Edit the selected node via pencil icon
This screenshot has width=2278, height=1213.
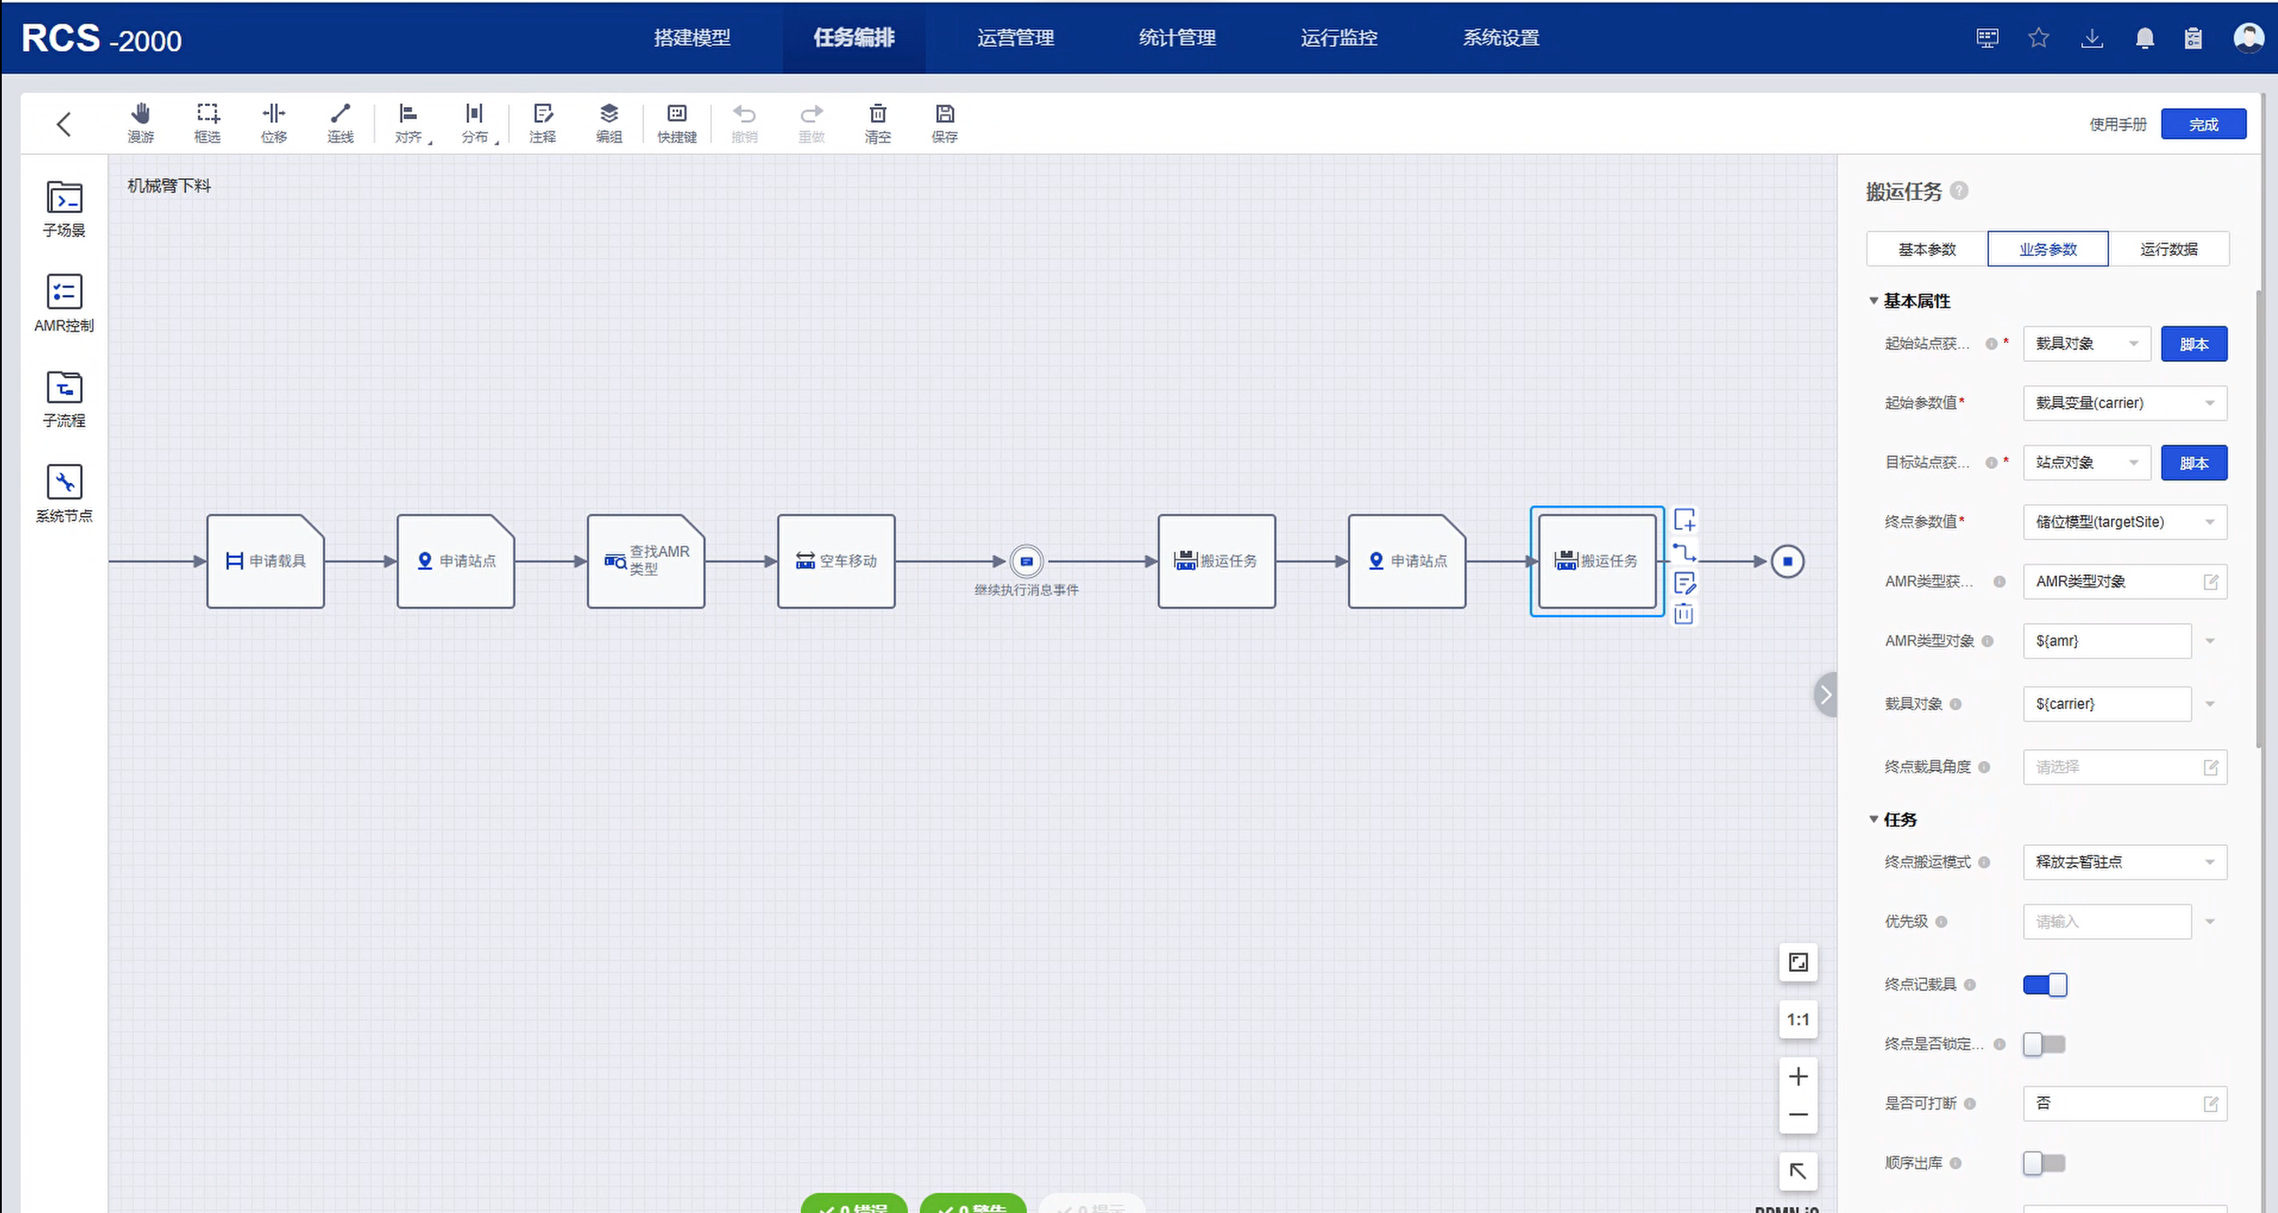[1685, 583]
